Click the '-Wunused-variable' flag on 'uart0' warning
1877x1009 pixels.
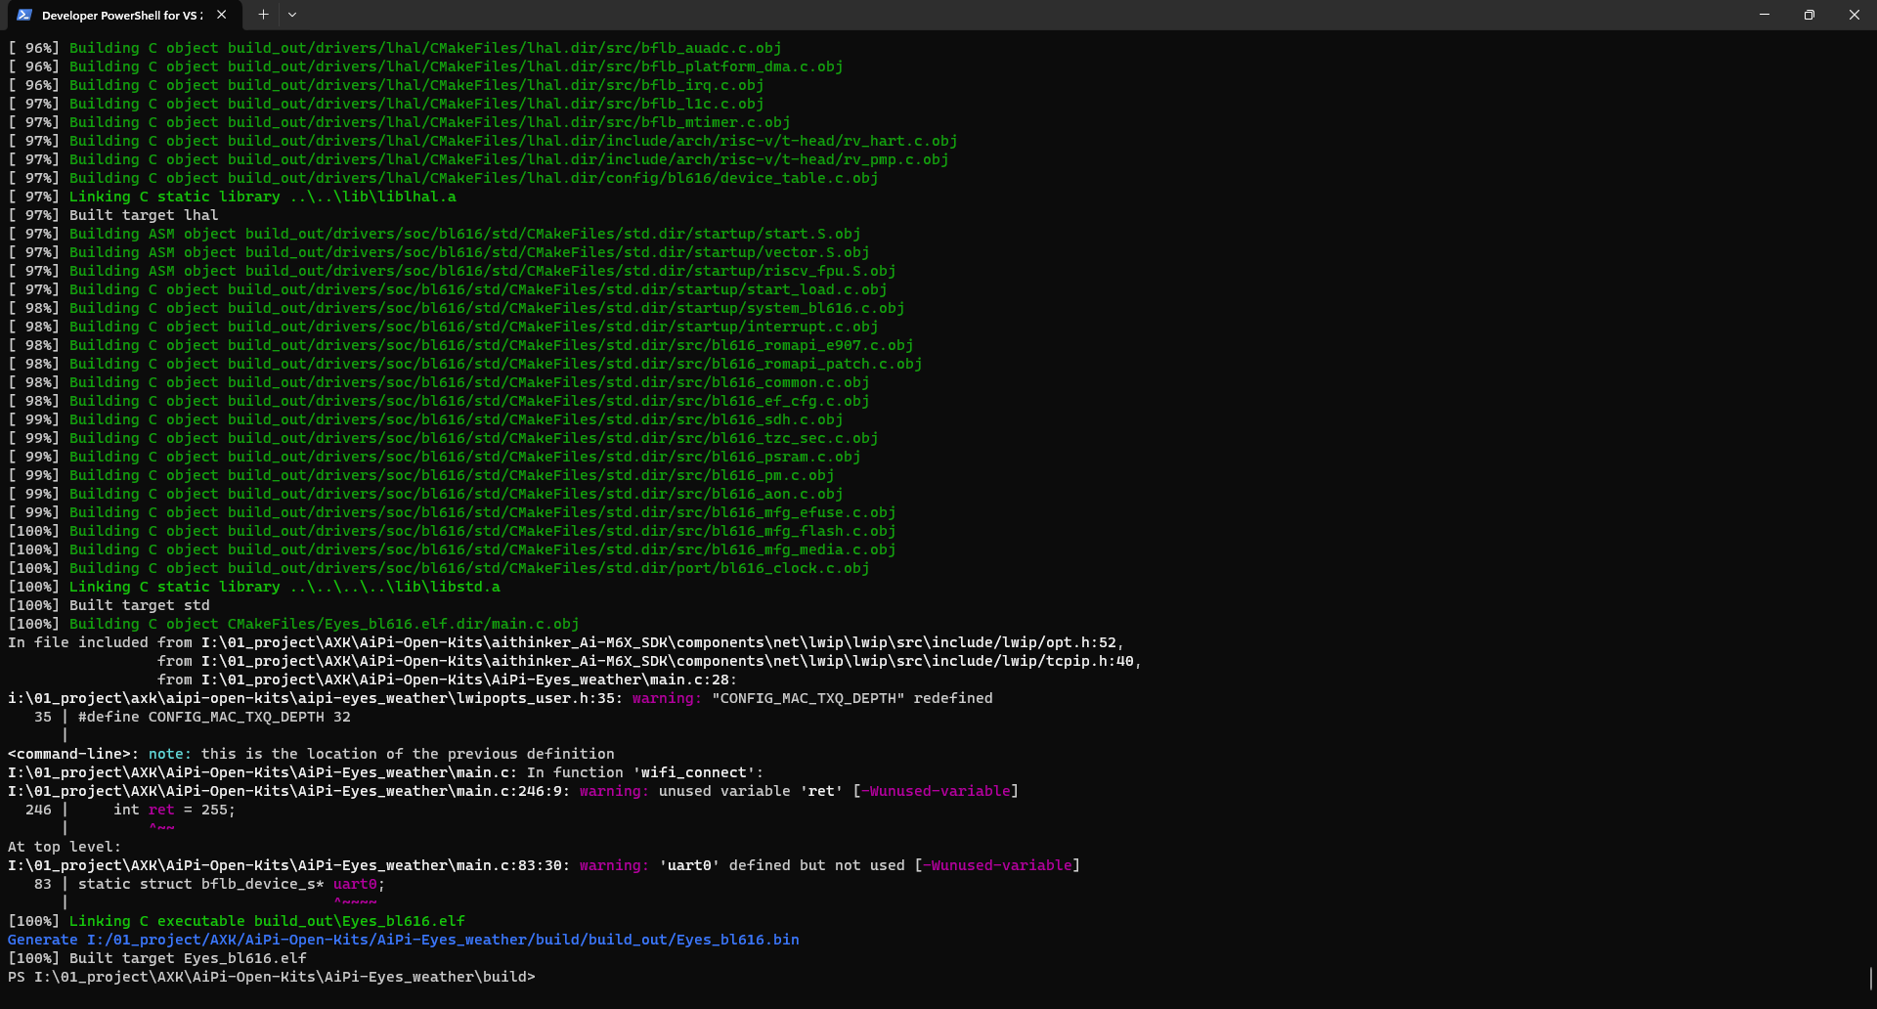coord(997,865)
